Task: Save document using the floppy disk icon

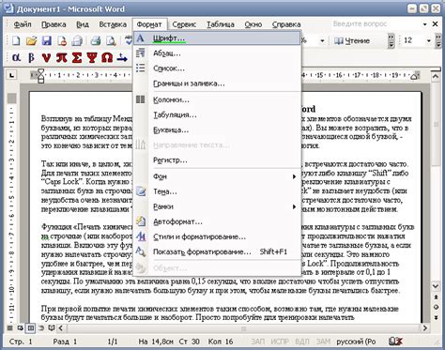Action: (x=47, y=40)
